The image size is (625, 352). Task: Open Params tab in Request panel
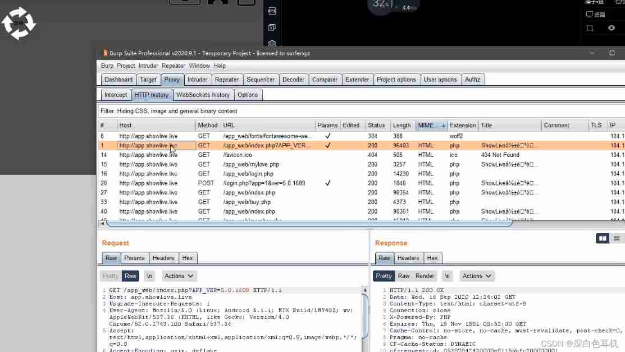click(x=134, y=258)
